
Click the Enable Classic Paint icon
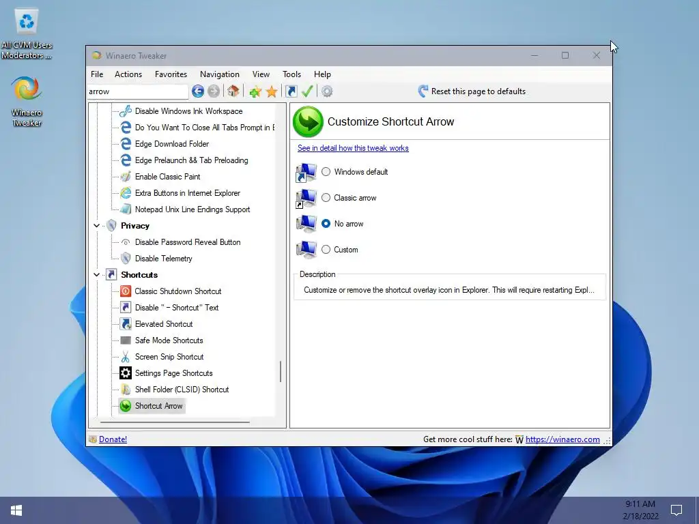tap(126, 177)
